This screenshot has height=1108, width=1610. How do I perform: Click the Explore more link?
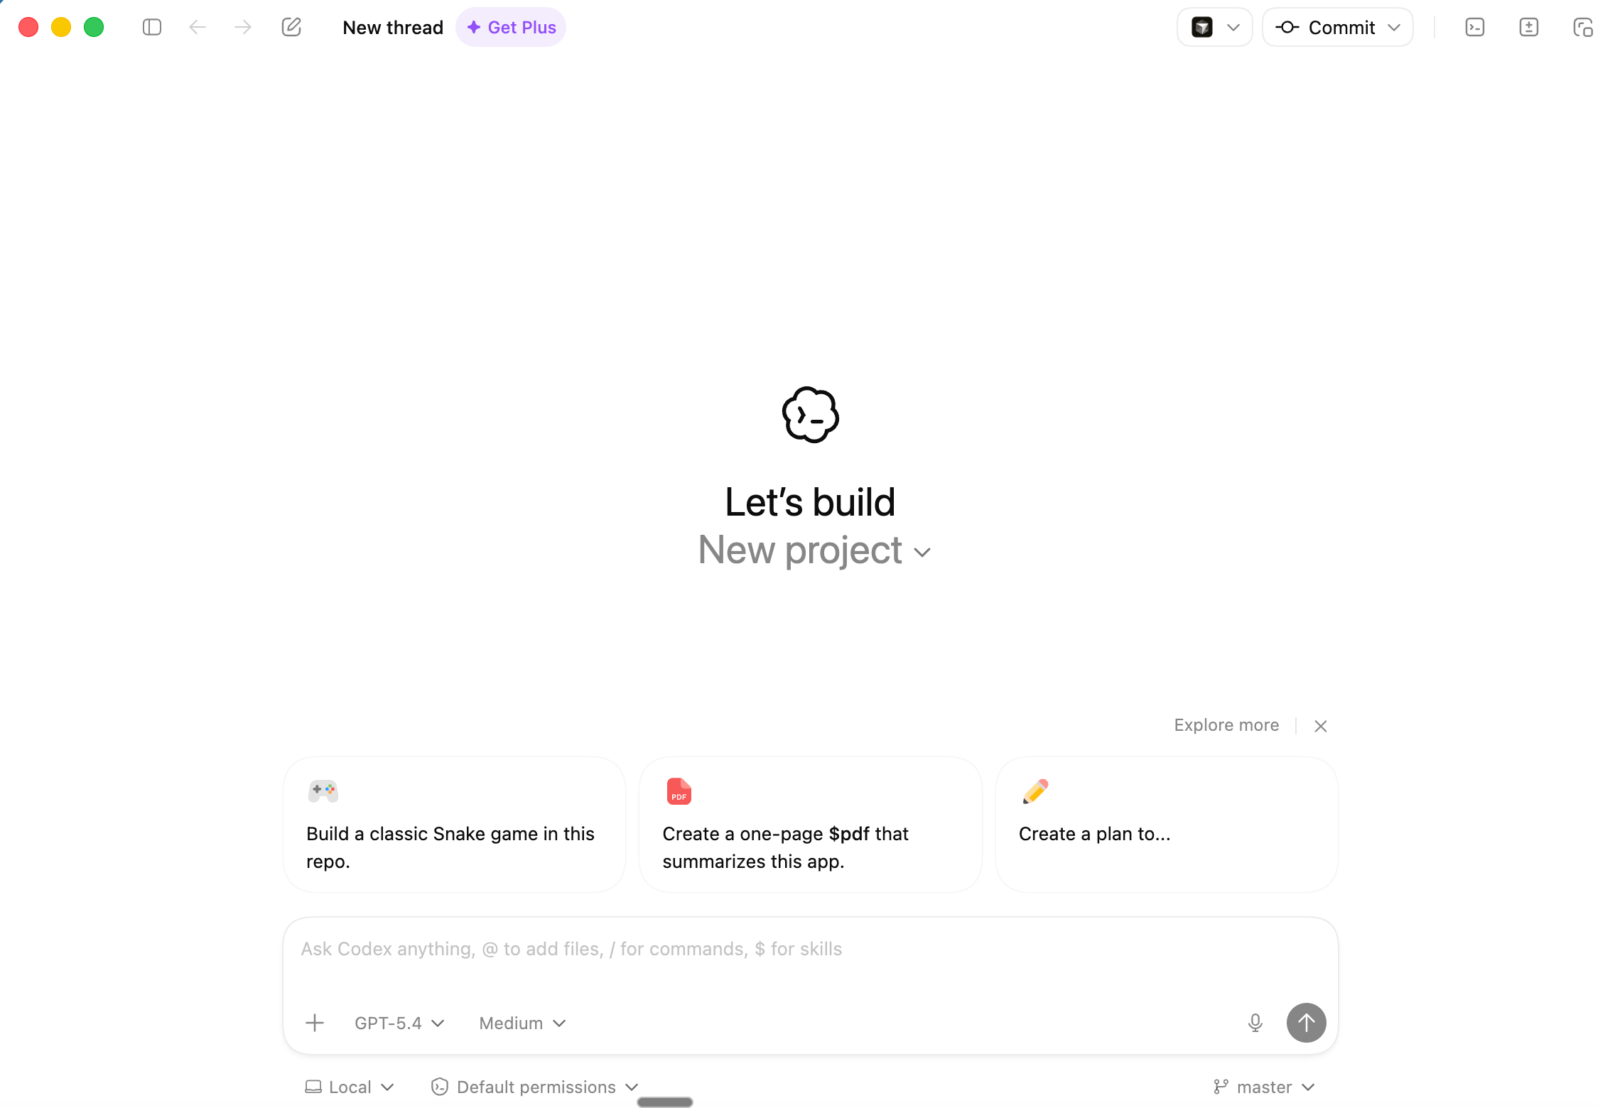1226,725
